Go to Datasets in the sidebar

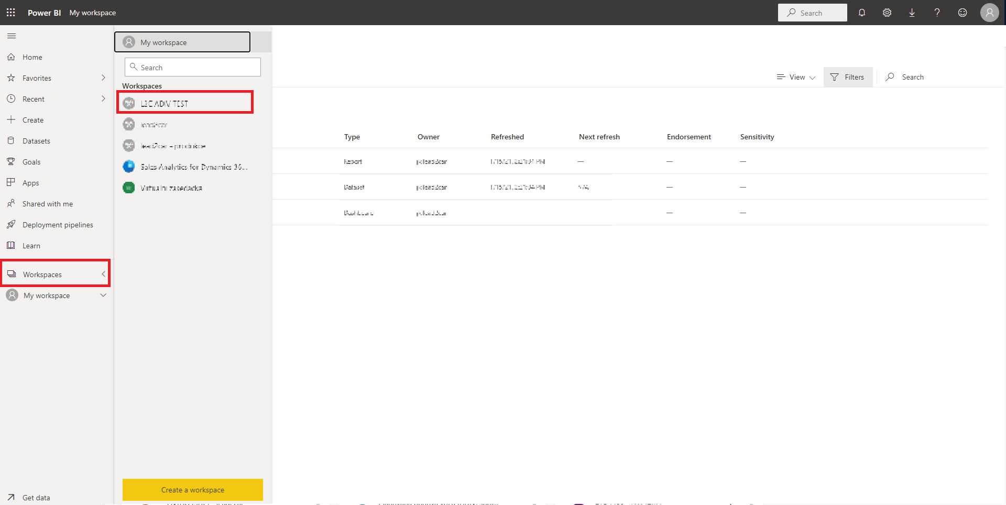36,141
